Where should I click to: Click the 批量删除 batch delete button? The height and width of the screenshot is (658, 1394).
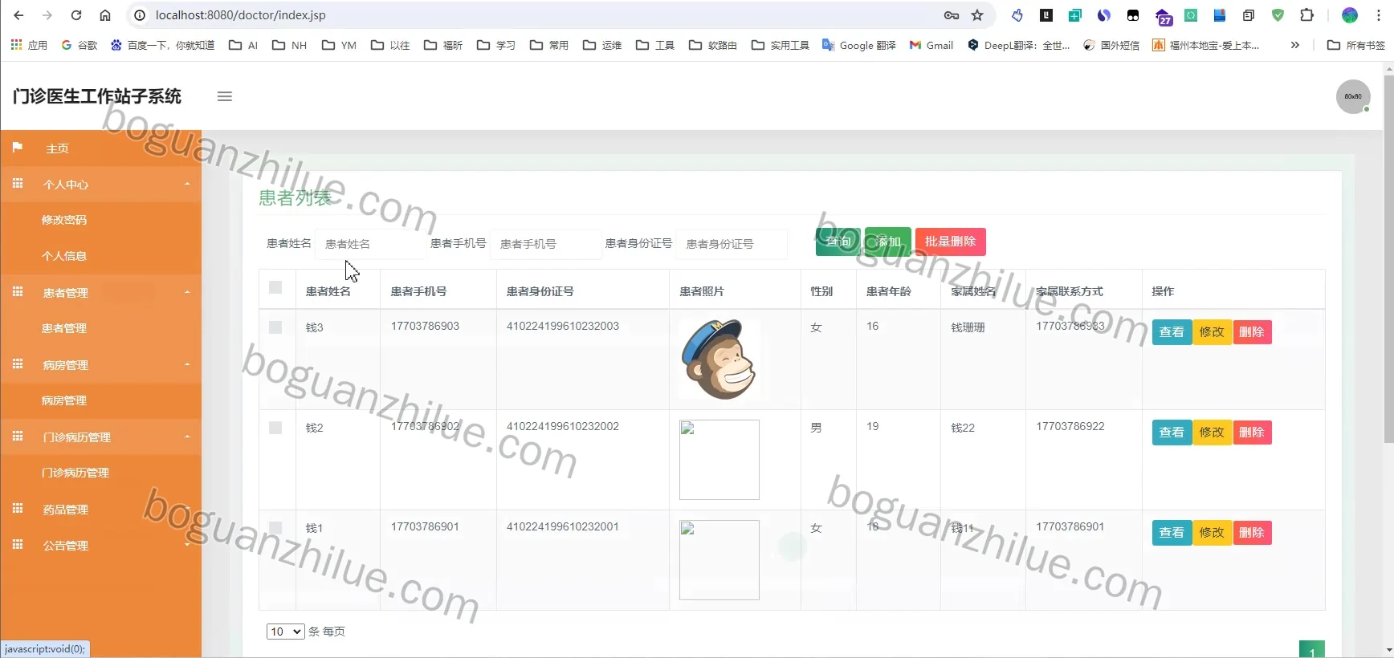(950, 242)
